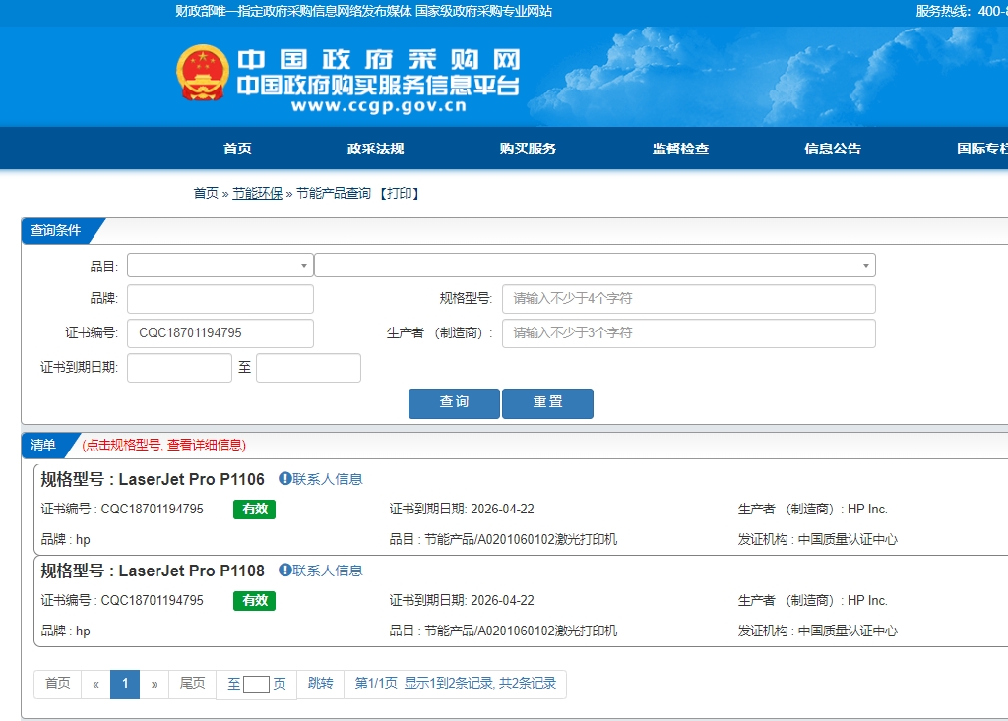The height and width of the screenshot is (721, 1008).
Task: Click the 【打印】 print link
Action: [x=399, y=193]
